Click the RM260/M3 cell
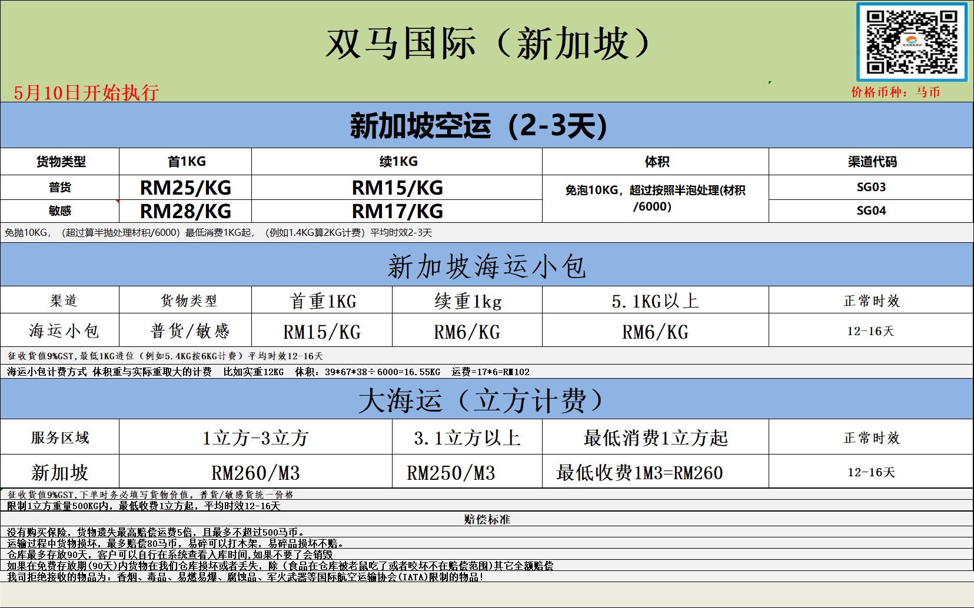This screenshot has width=974, height=608. (255, 472)
